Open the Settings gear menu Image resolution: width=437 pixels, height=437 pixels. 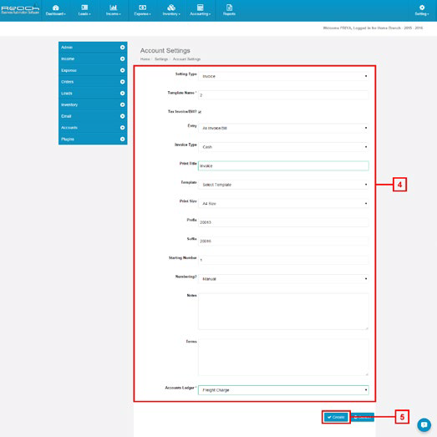(x=422, y=10)
